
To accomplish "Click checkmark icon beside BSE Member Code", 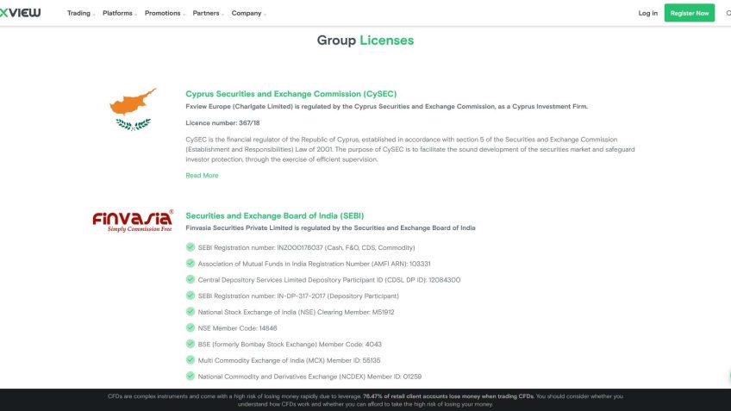I will pos(191,344).
